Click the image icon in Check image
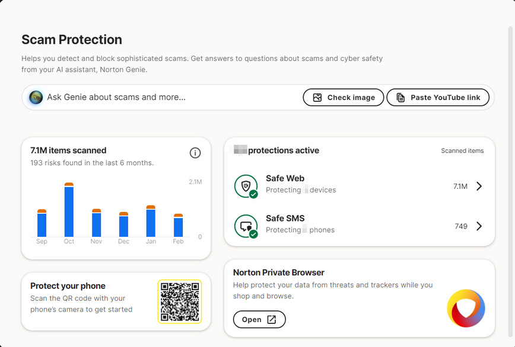 tap(317, 98)
